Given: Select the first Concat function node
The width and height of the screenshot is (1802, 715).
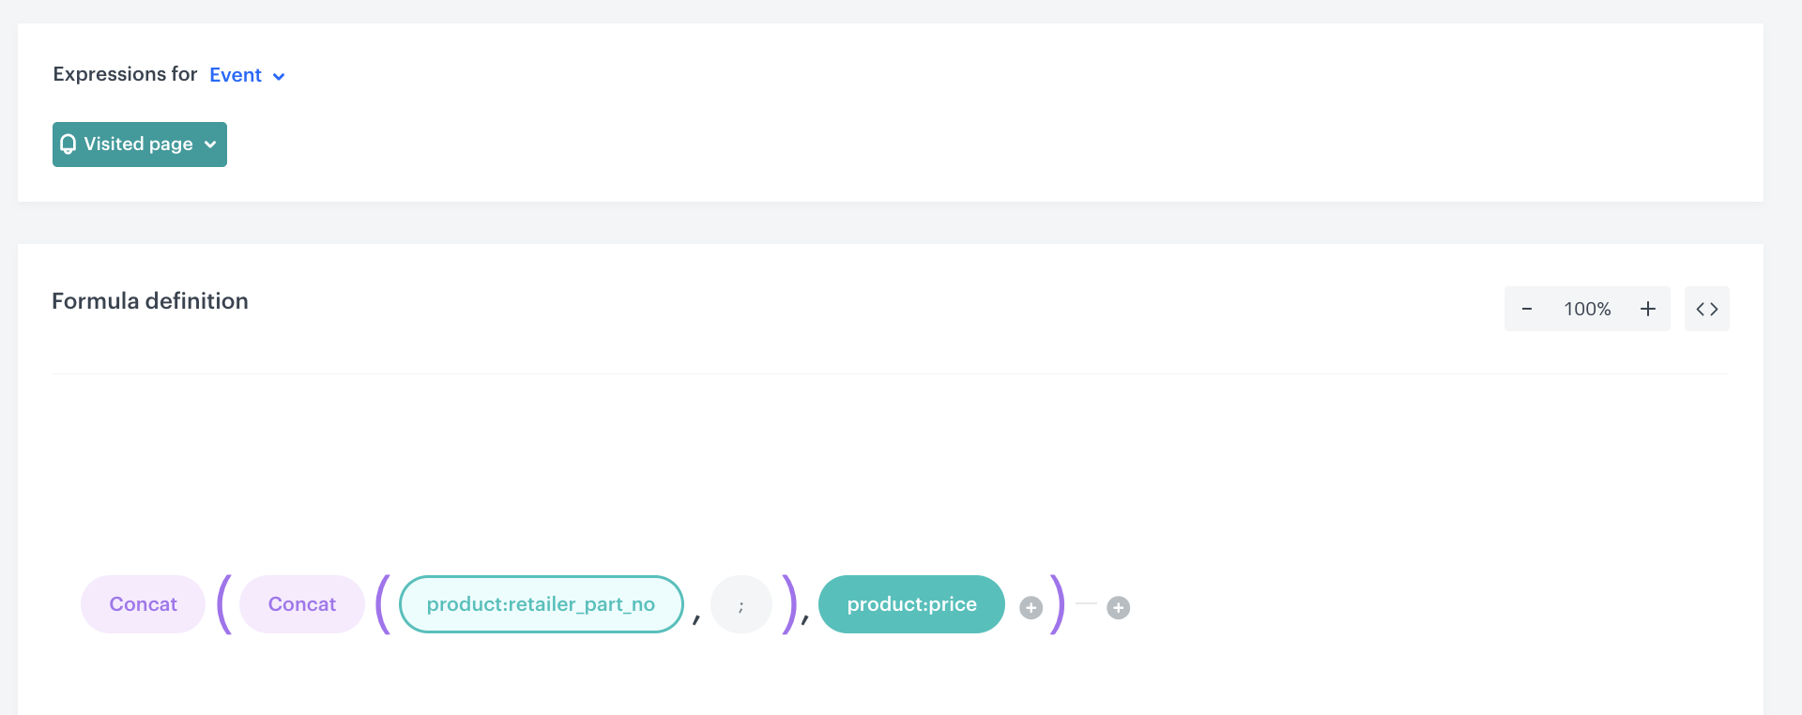Looking at the screenshot, I should (x=143, y=604).
